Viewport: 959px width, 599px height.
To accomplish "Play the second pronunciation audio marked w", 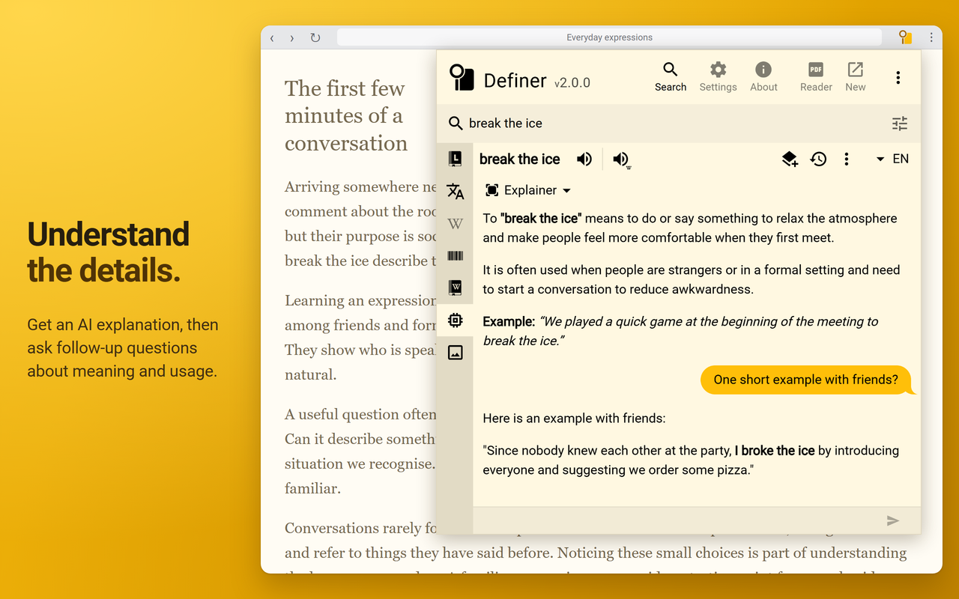I will (x=621, y=159).
